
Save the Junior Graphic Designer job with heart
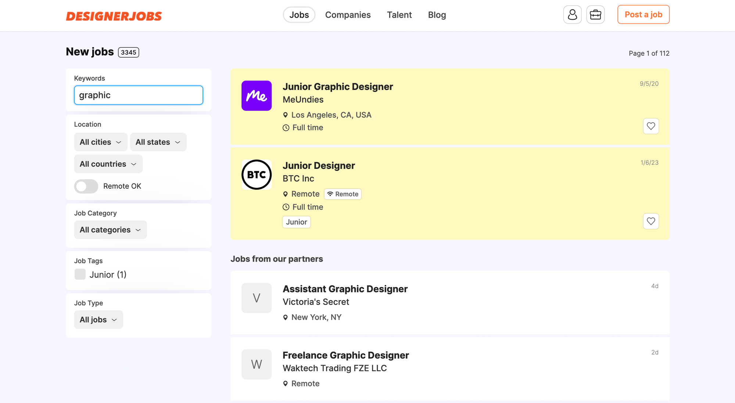(650, 126)
